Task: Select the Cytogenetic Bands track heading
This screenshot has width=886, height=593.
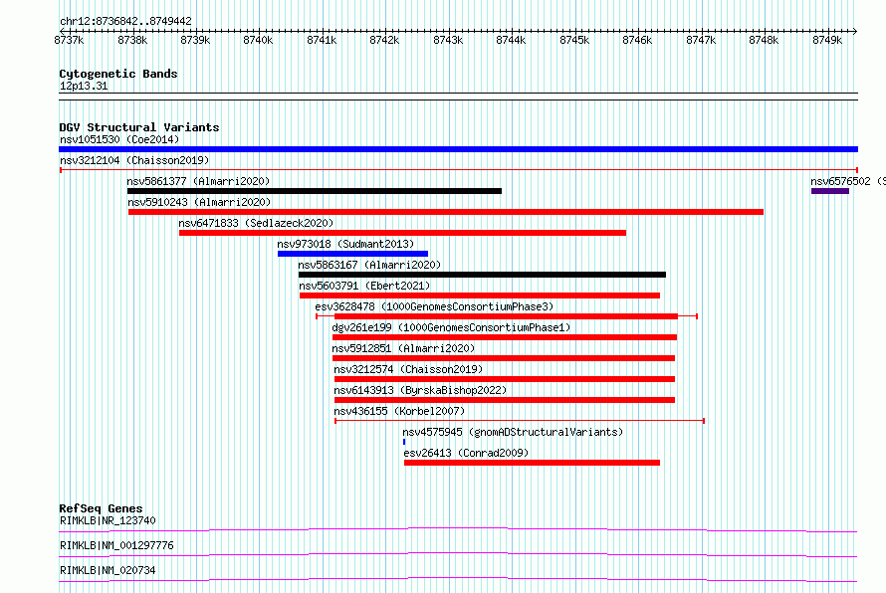Action: pyautogui.click(x=118, y=74)
